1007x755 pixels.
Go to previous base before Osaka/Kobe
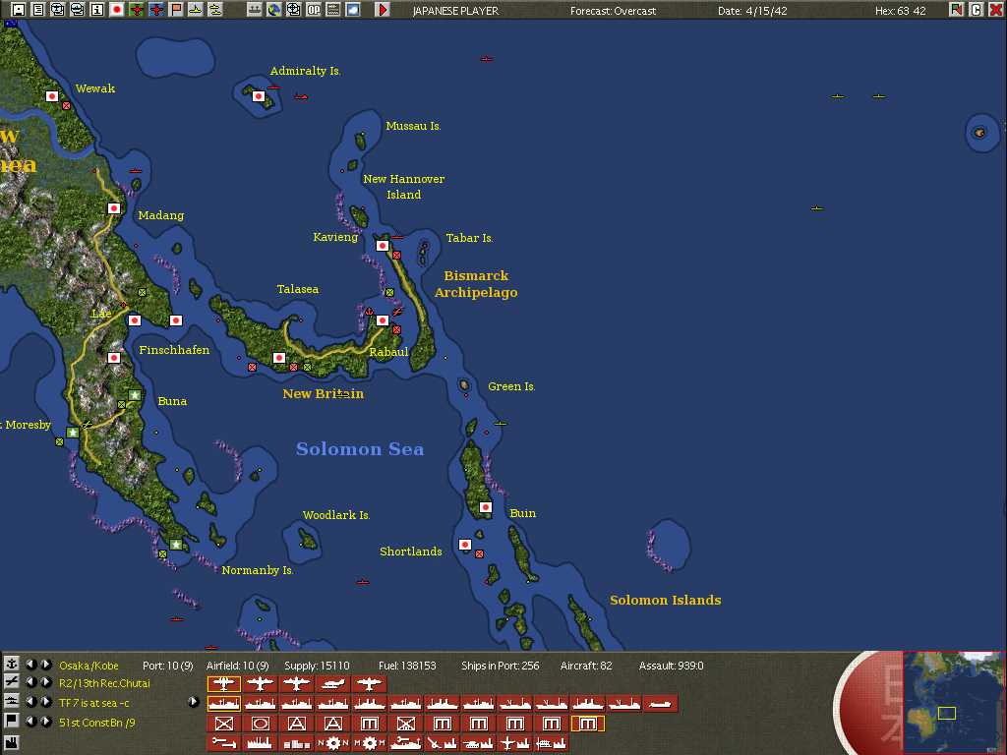(x=30, y=665)
